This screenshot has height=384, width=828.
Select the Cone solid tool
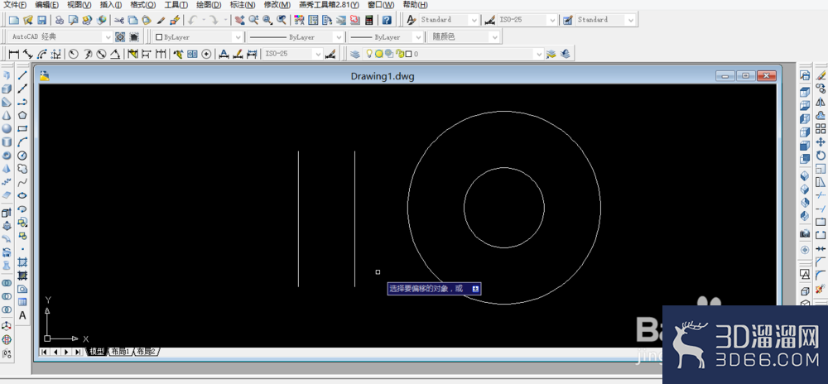(7, 115)
